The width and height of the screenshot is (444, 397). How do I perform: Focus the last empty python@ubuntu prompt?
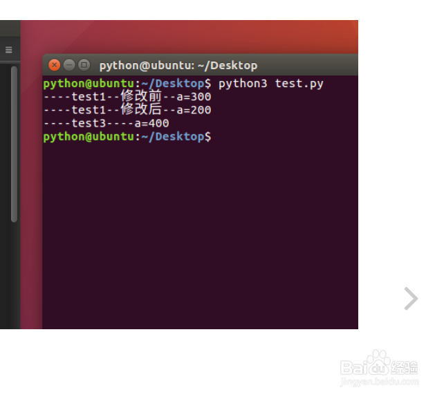tap(127, 137)
